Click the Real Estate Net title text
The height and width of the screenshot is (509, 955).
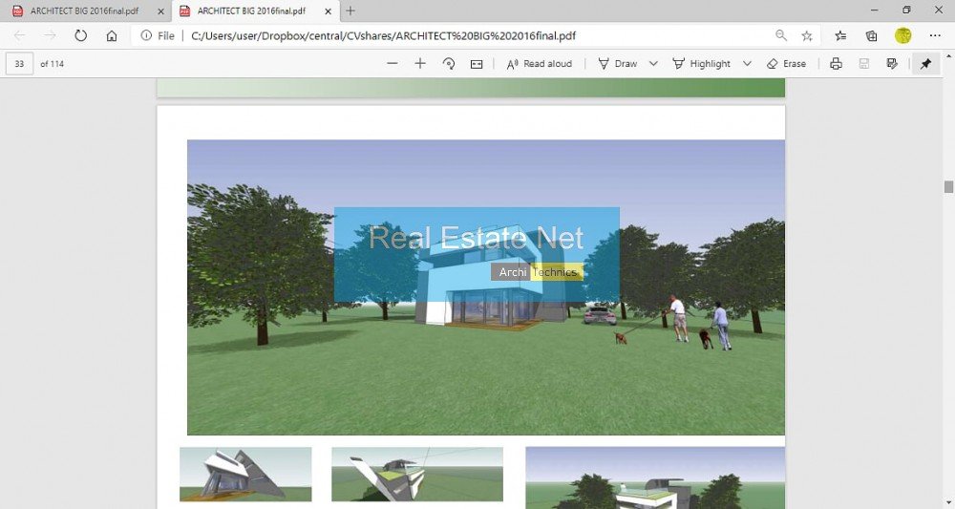[477, 238]
